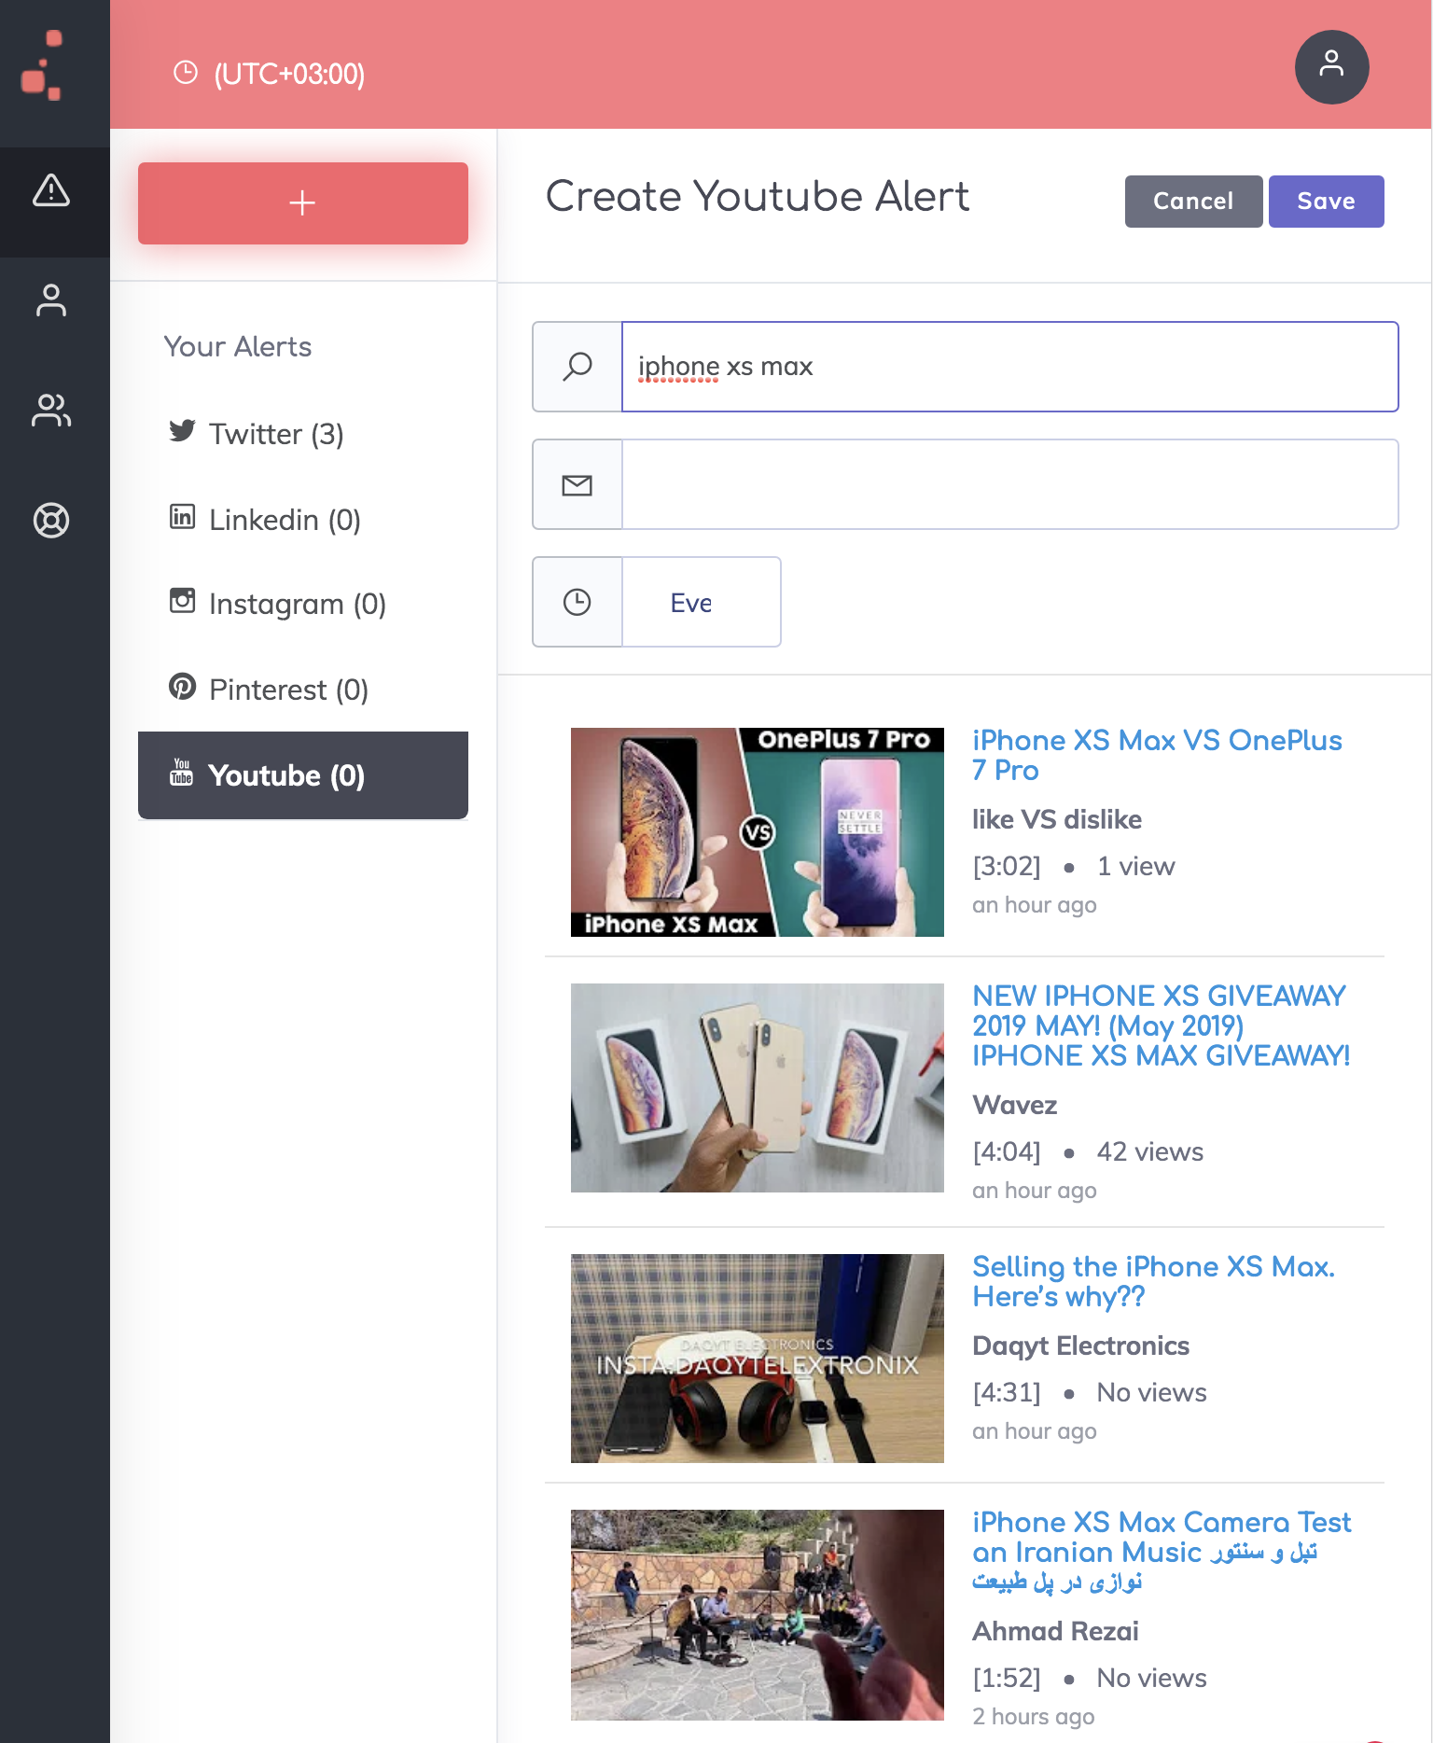Select Twitter (3) alerts
Screen dimensions: 1433x1743
click(303, 434)
